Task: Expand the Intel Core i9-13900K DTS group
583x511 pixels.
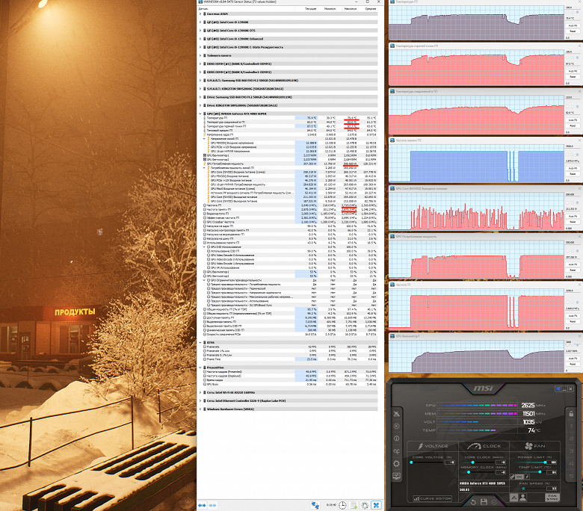Action: [x=200, y=31]
